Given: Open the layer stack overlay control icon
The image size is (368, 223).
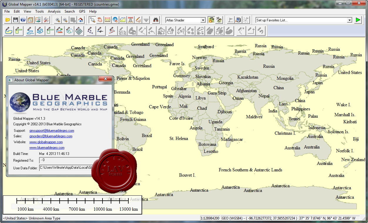Looking at the screenshot, I should click(38, 20).
